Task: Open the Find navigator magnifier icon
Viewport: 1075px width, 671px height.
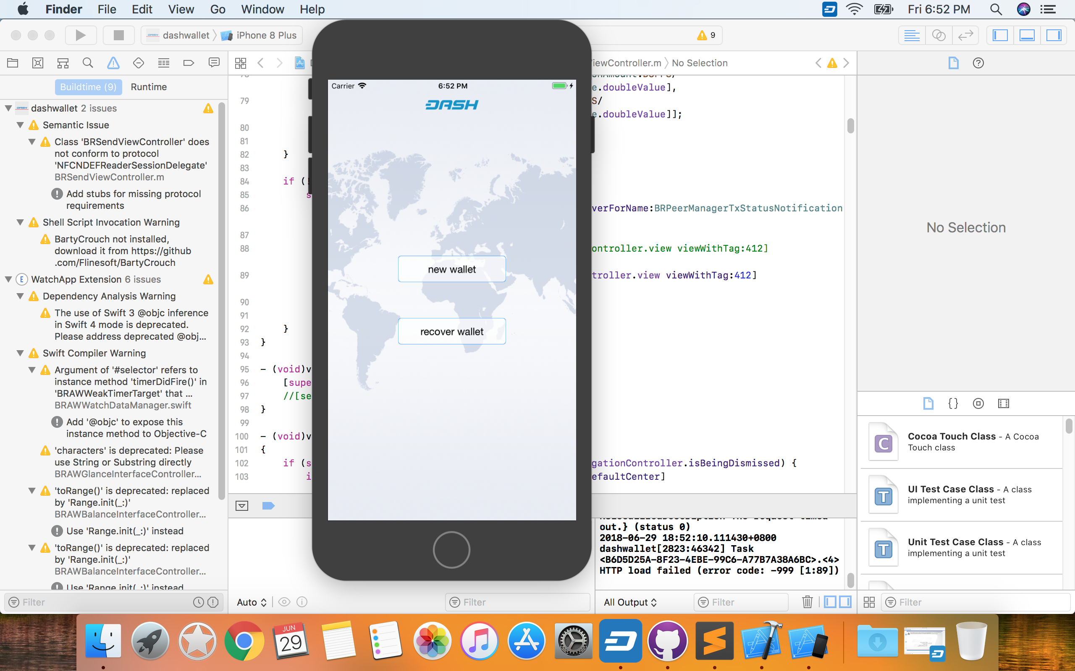Action: pyautogui.click(x=88, y=63)
